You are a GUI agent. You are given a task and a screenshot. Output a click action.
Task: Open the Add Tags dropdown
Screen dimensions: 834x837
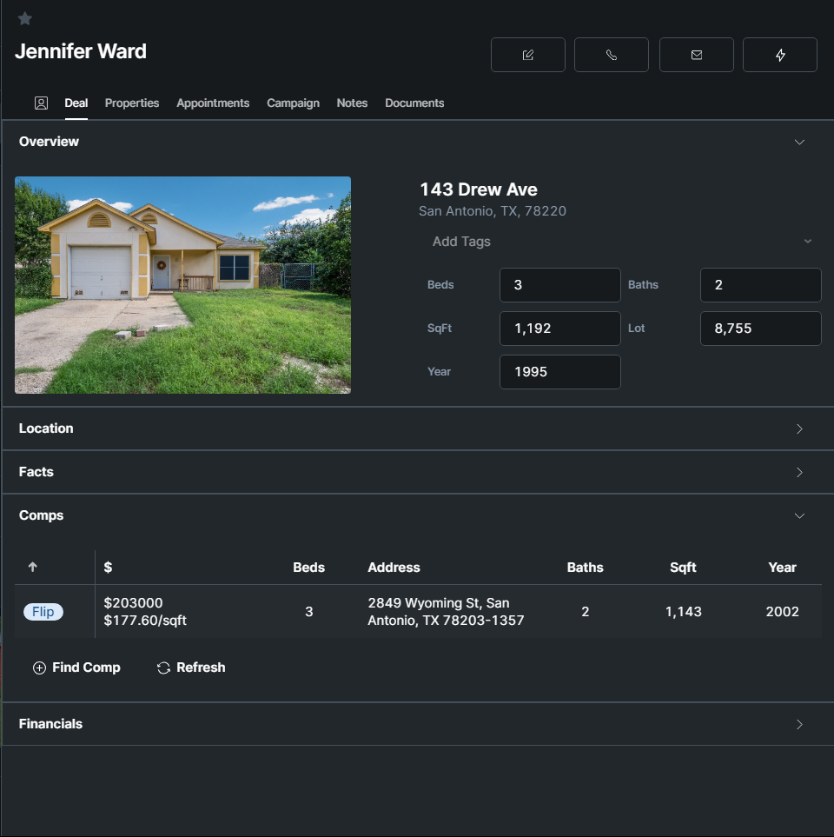point(621,242)
